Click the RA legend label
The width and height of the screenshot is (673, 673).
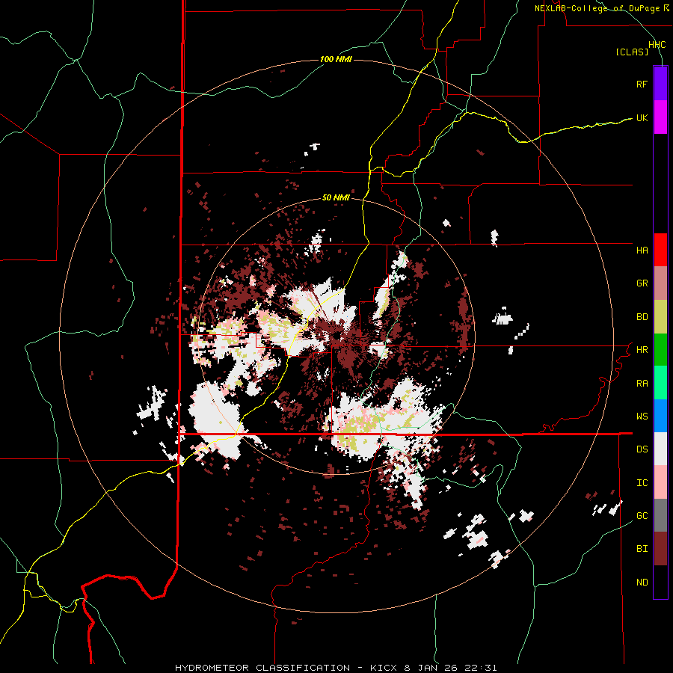(642, 383)
